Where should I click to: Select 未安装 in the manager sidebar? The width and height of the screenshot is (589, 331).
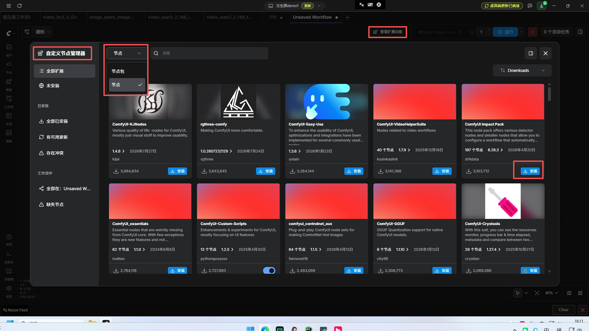65,86
